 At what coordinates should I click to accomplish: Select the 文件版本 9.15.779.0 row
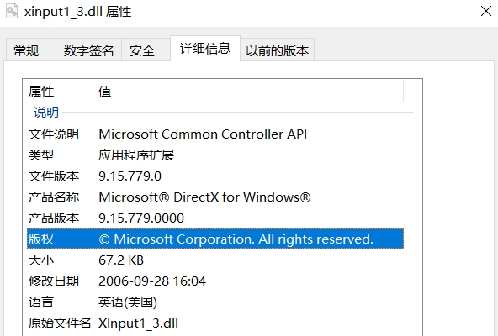pos(215,176)
